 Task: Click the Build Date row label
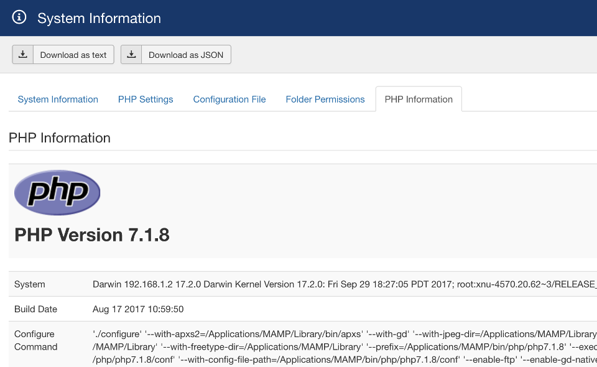[x=35, y=309]
